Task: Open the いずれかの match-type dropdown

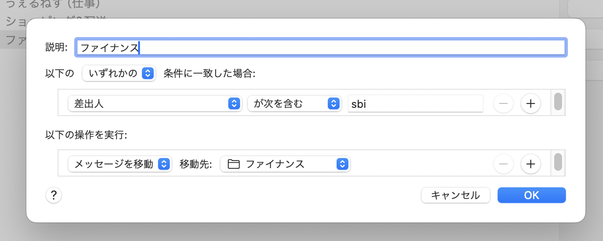Action: point(119,74)
